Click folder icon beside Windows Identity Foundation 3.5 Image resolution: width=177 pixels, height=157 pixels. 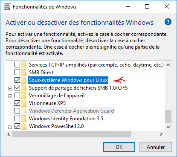(x=24, y=119)
